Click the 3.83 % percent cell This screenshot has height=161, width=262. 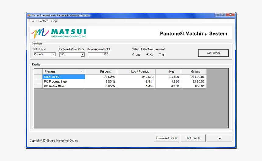(x=101, y=81)
